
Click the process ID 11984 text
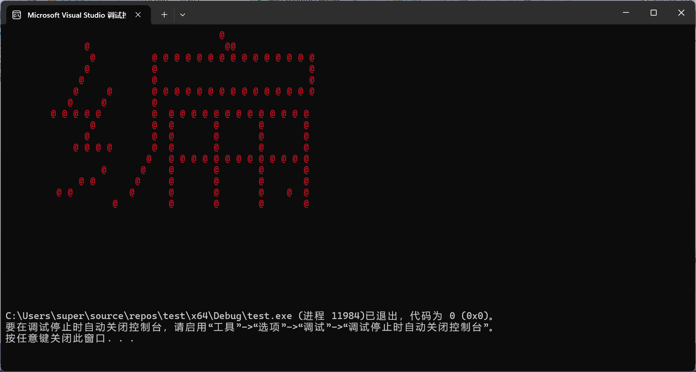347,316
